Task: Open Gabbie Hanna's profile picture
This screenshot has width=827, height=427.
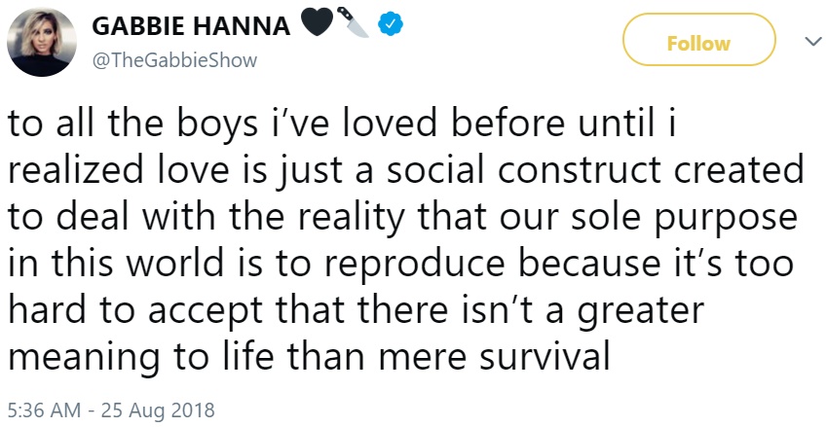Action: tap(42, 42)
